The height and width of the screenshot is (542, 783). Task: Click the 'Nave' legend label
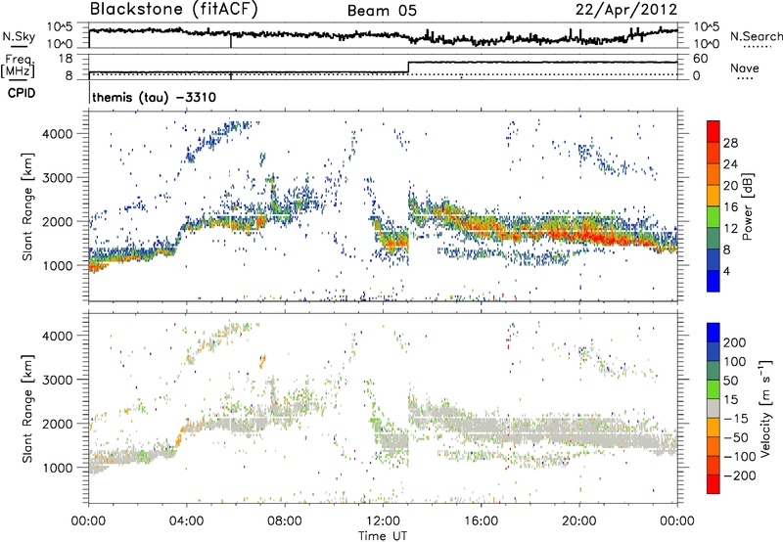click(x=745, y=68)
